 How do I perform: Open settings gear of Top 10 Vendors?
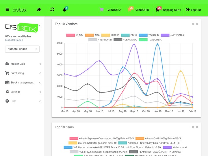(193, 24)
